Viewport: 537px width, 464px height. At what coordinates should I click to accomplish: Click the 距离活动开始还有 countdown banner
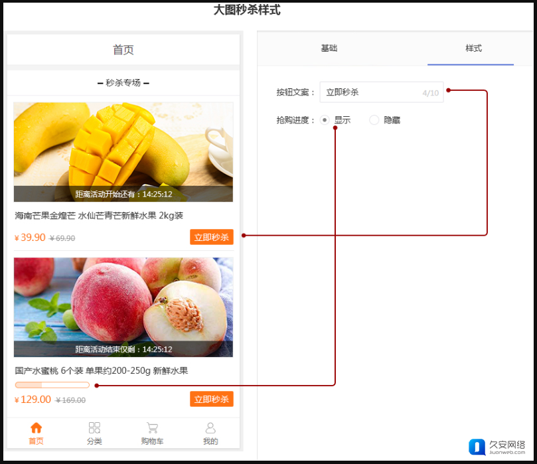click(x=123, y=194)
